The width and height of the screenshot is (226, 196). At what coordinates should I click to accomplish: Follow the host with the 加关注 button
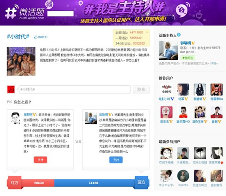[187, 58]
